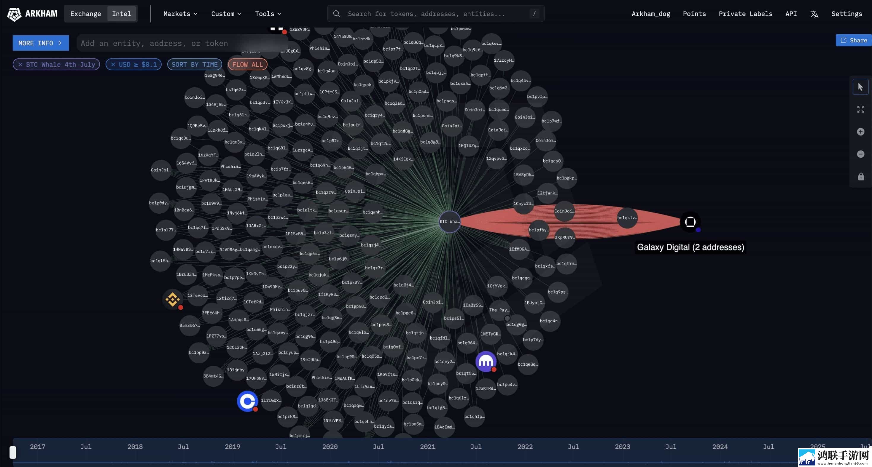Viewport: 872px width, 467px height.
Task: Click the slash shortcut key hint
Action: tap(534, 14)
